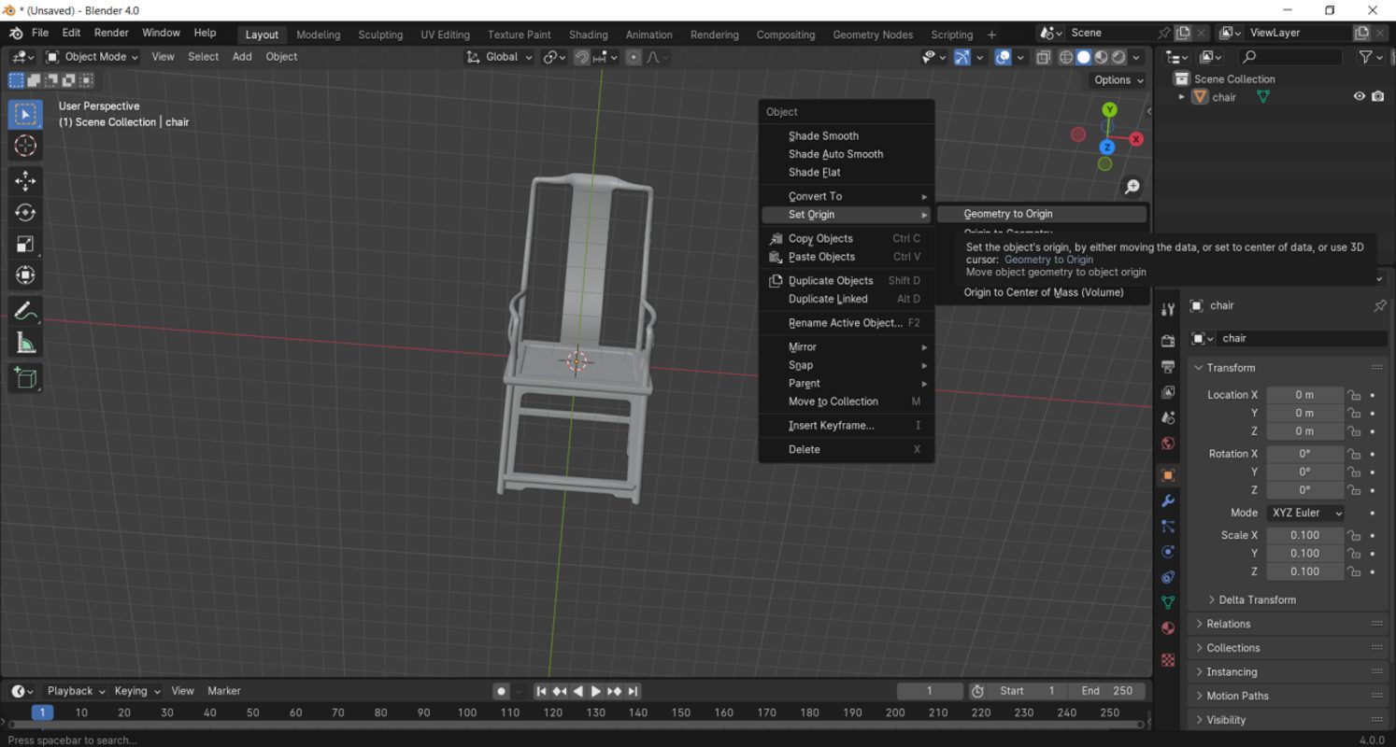Screen dimensions: 1396x747
Task: Switch to the Modeling workspace tab
Action: pos(319,35)
